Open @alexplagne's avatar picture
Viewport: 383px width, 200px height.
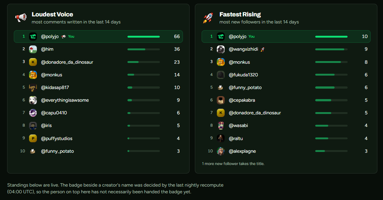coord(221,151)
